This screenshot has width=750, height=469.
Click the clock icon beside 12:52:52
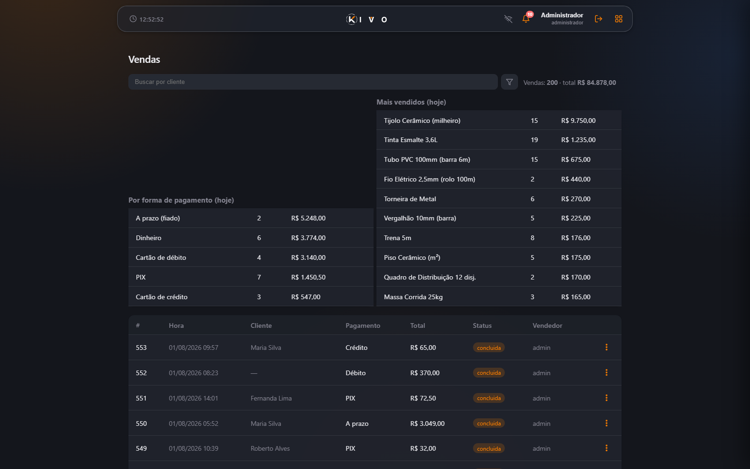point(133,19)
